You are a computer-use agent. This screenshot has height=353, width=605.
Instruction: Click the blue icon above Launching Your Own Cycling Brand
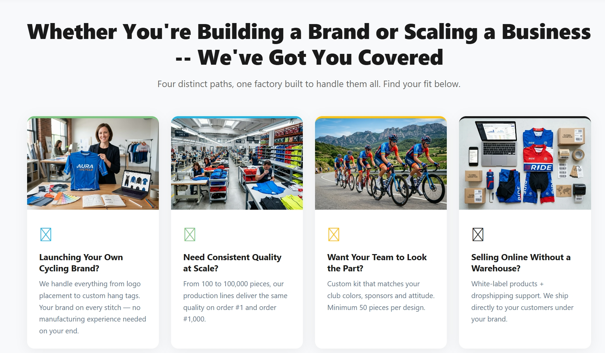point(46,234)
